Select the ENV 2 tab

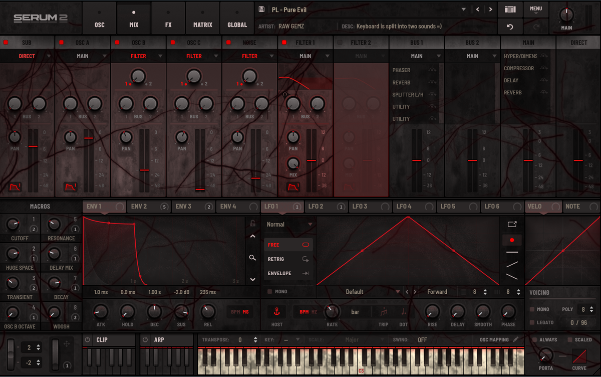point(149,206)
